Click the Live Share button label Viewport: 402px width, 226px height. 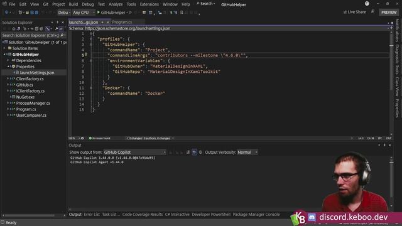click(357, 12)
